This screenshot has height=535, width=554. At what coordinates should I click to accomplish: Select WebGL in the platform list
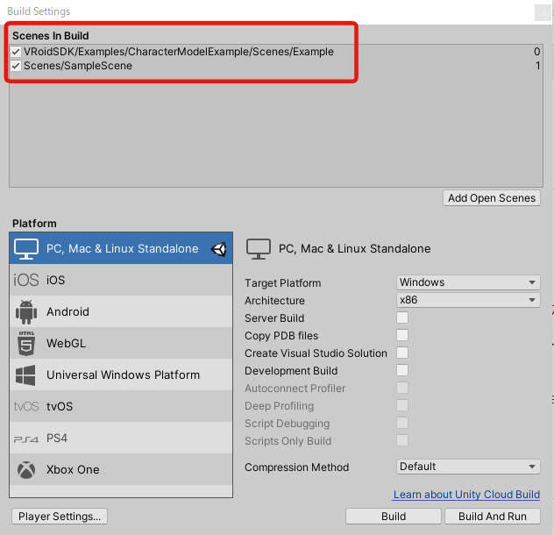pyautogui.click(x=121, y=343)
